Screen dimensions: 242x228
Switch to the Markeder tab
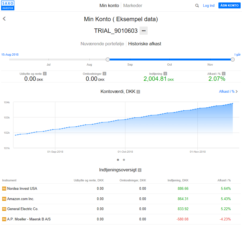coord(133,5)
